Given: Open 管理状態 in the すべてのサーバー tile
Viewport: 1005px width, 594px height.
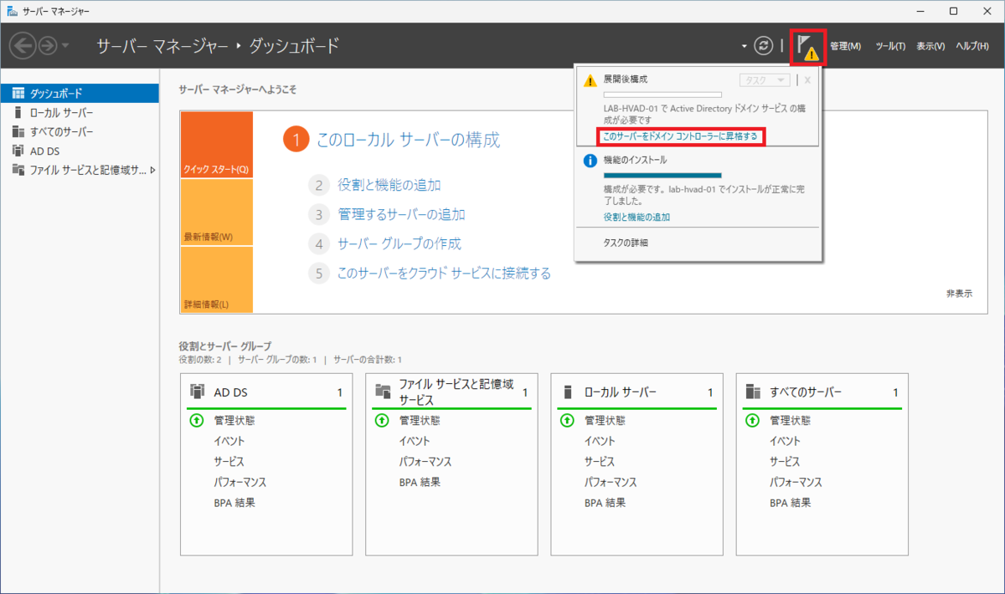Looking at the screenshot, I should click(x=791, y=420).
